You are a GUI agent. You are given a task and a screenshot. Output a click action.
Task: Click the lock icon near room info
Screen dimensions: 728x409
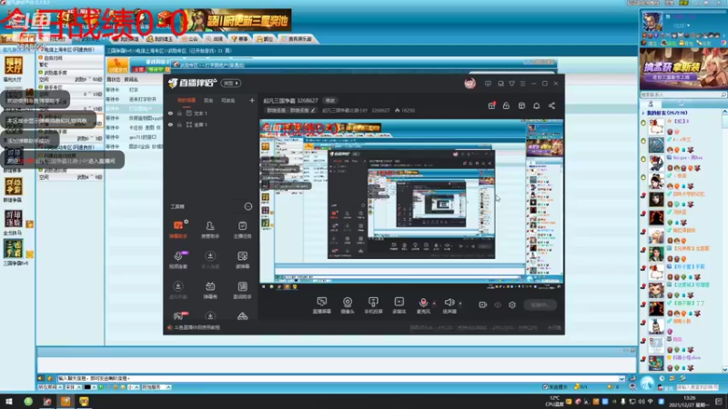[506, 105]
